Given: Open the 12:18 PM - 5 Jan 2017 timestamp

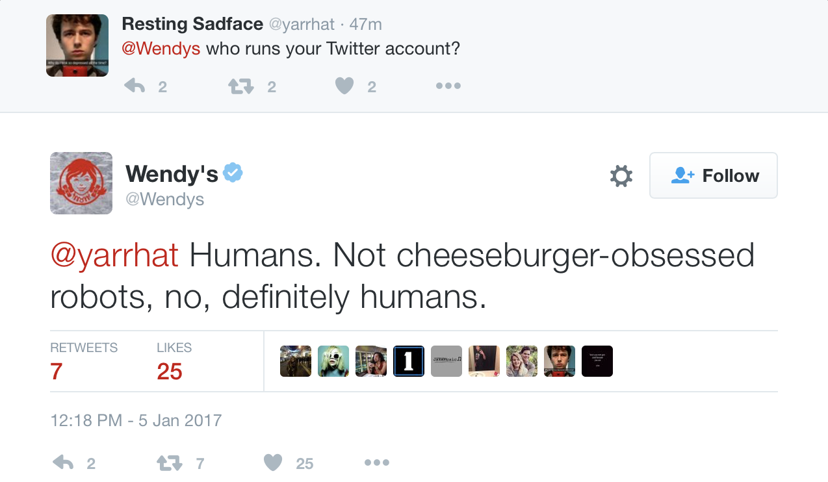Looking at the screenshot, I should pyautogui.click(x=136, y=420).
